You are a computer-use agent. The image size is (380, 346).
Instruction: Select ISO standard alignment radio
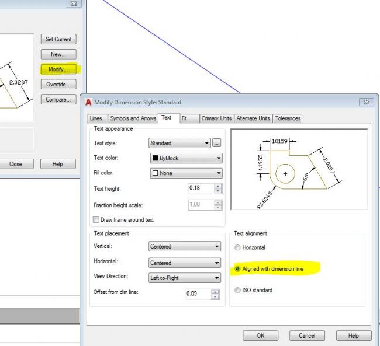pos(237,290)
